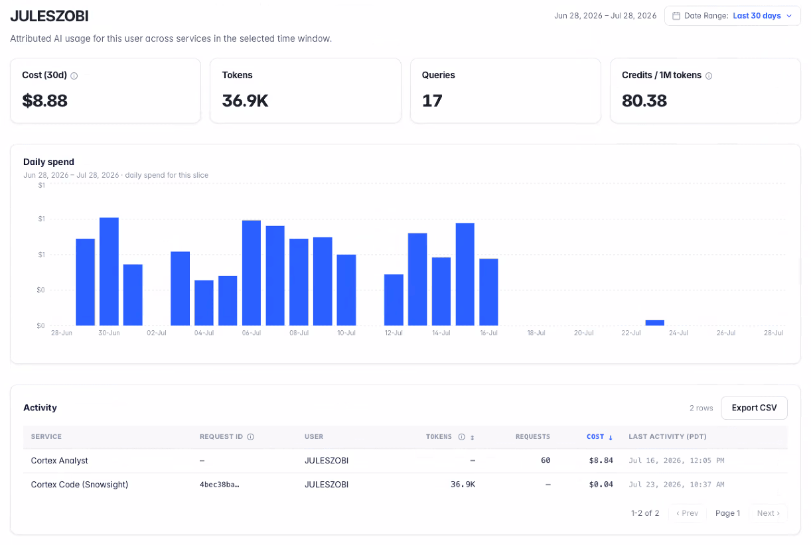Click the Jul 23, 2026, 10:37 AM timestamp
811x545 pixels.
(676, 485)
